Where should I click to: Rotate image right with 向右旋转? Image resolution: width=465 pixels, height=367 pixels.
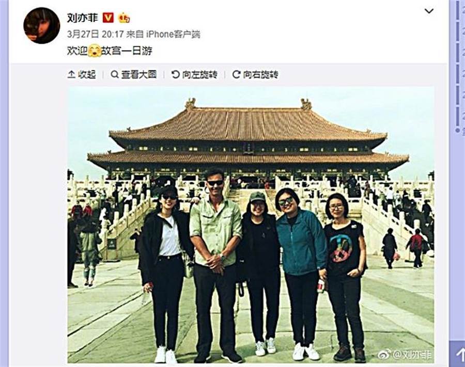pos(255,74)
